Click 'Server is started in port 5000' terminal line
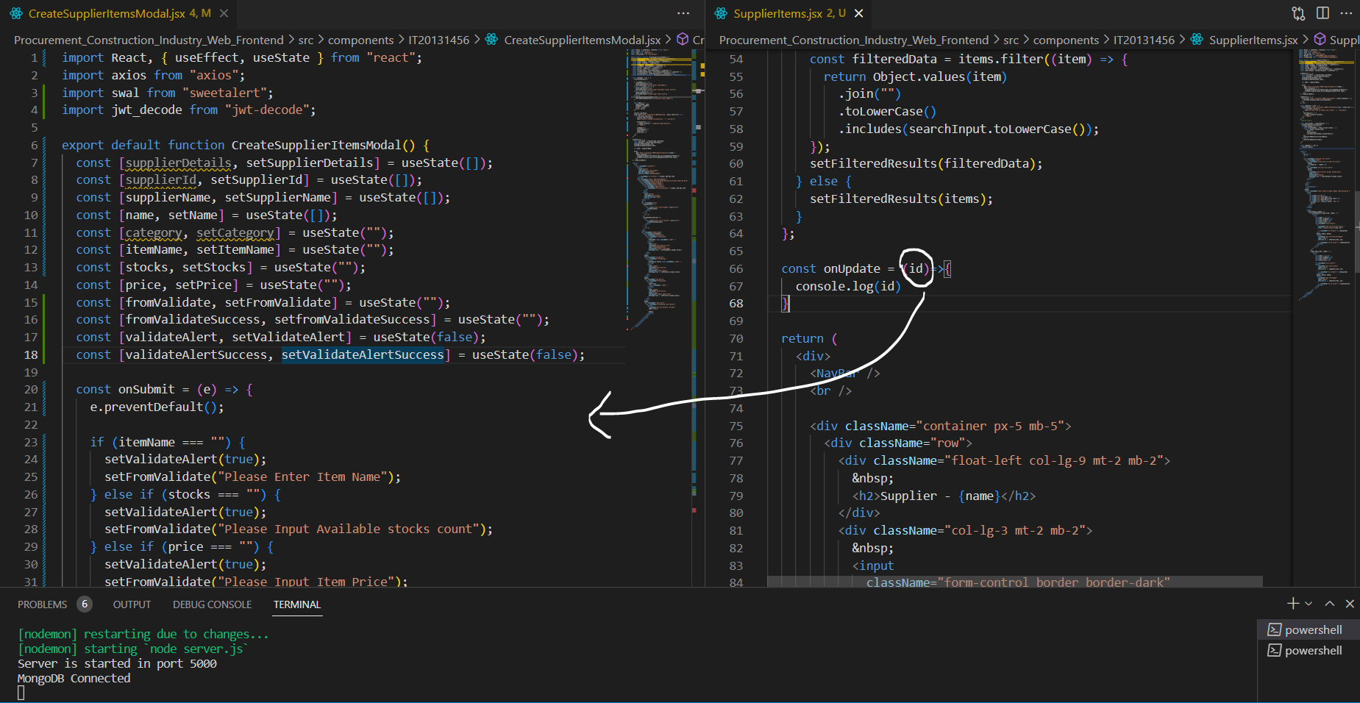Image resolution: width=1360 pixels, height=703 pixels. [x=117, y=663]
